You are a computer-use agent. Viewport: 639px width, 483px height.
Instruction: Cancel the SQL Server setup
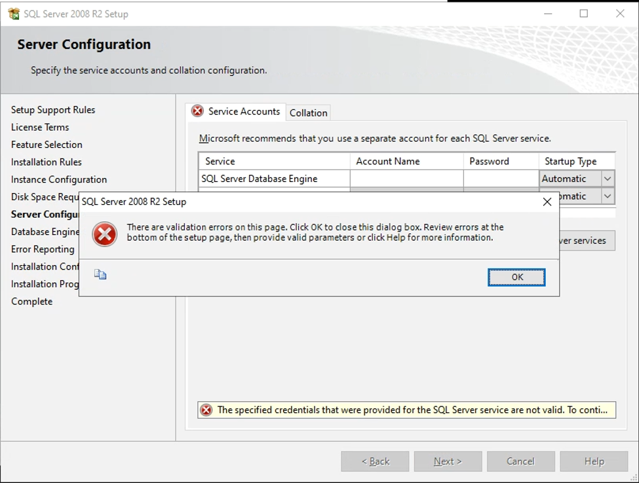520,461
